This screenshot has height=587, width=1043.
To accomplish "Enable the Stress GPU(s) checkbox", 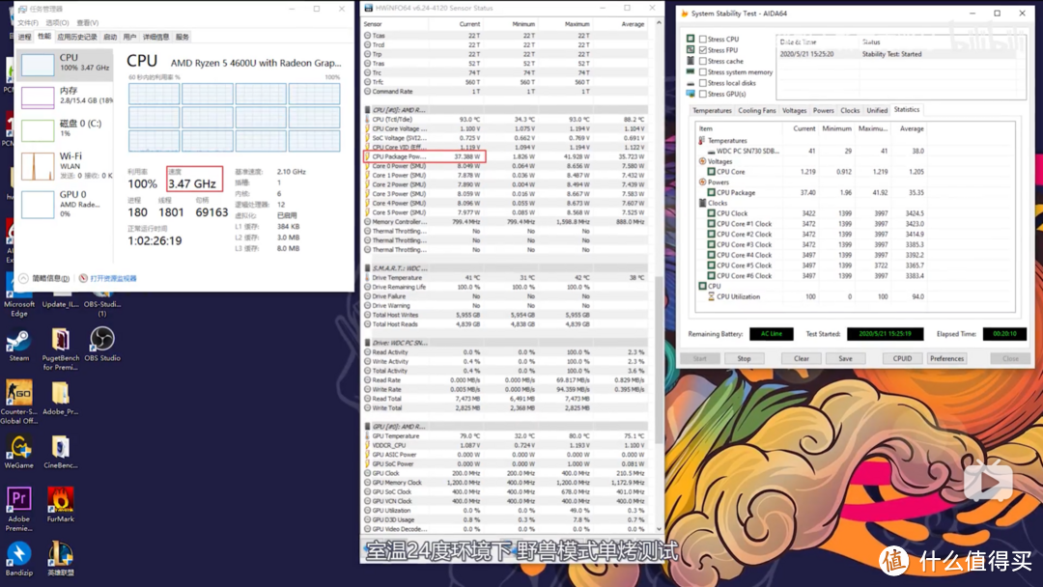I will pyautogui.click(x=702, y=95).
